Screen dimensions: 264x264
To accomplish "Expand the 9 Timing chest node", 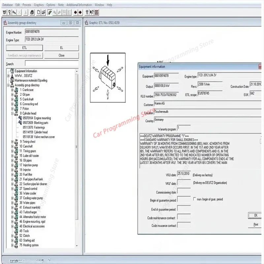I will pos(12,142).
